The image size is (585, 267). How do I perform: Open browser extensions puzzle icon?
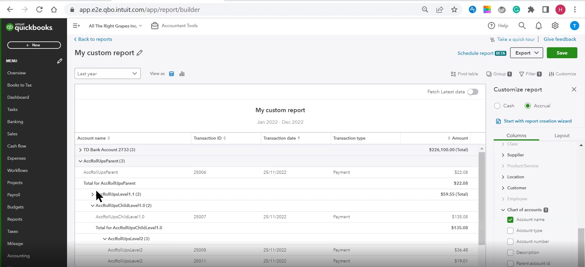click(x=531, y=9)
